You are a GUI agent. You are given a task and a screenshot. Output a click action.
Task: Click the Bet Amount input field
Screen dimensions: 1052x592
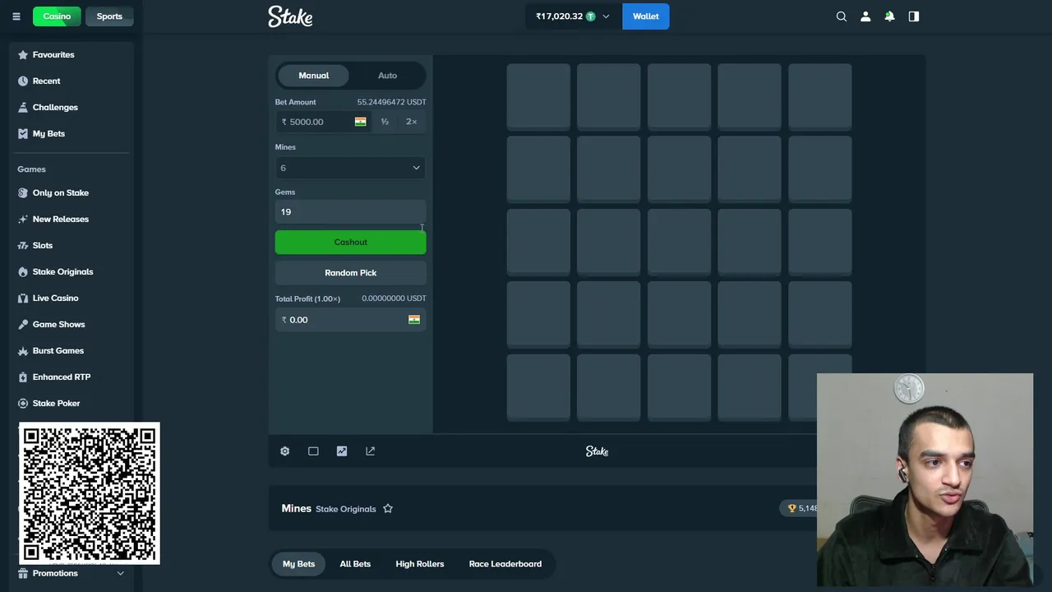click(x=322, y=122)
